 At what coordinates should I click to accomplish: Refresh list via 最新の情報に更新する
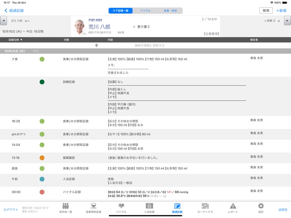click(x=149, y=45)
